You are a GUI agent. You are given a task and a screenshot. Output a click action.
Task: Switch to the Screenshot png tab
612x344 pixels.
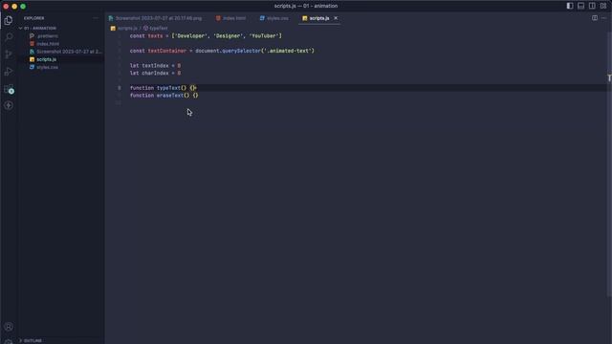(x=155, y=18)
